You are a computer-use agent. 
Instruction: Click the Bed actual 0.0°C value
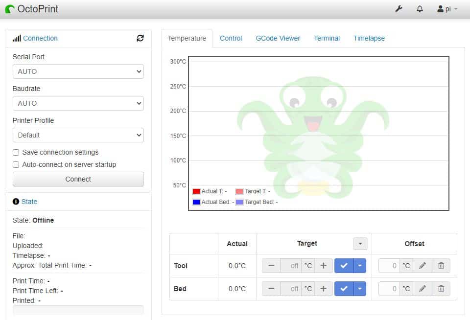(x=237, y=289)
